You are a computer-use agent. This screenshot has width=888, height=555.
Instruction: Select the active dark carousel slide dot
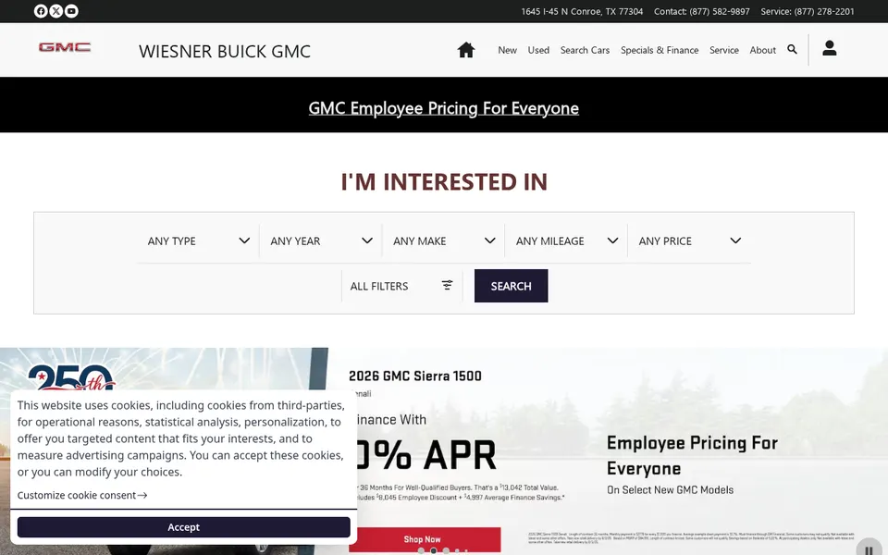click(433, 550)
